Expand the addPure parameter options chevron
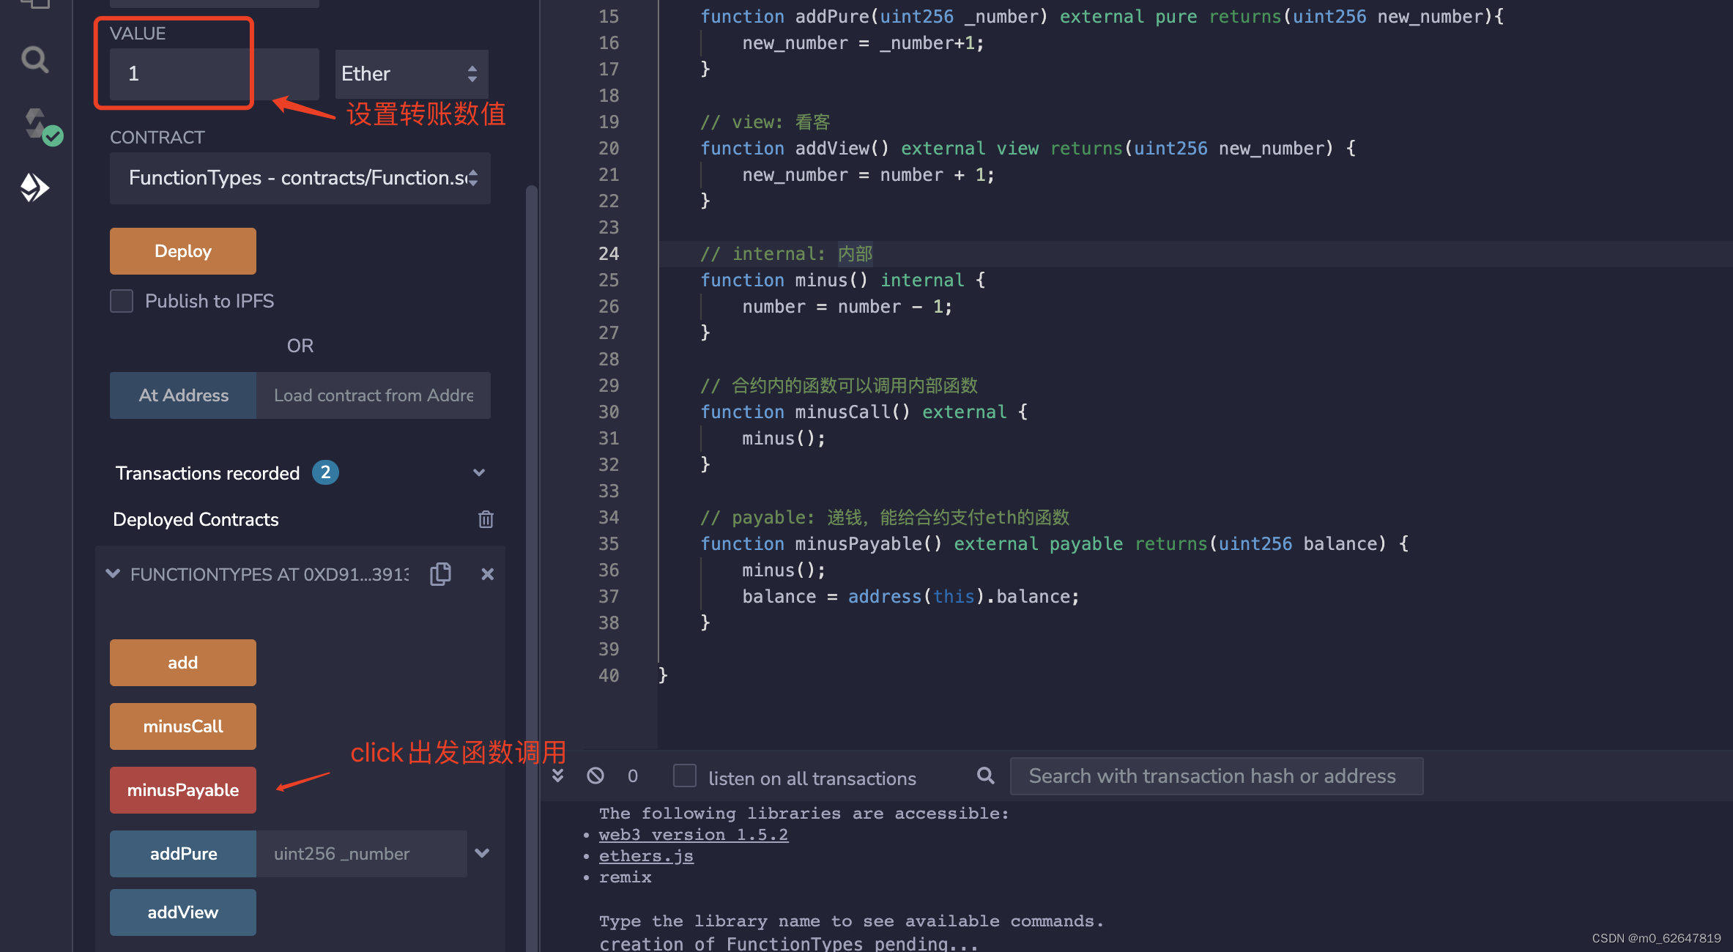Viewport: 1733px width, 952px height. (x=482, y=853)
